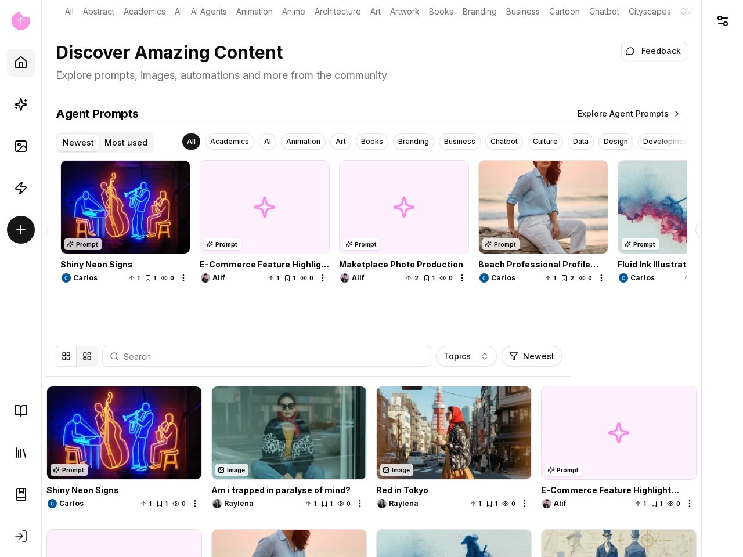The width and height of the screenshot is (743, 557).
Task: Click the home icon in sidebar
Action: click(21, 63)
